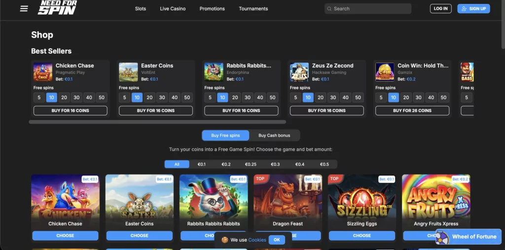Select 50 free spins for Chicken Chase
Screen dimensions: 505x250
point(102,98)
